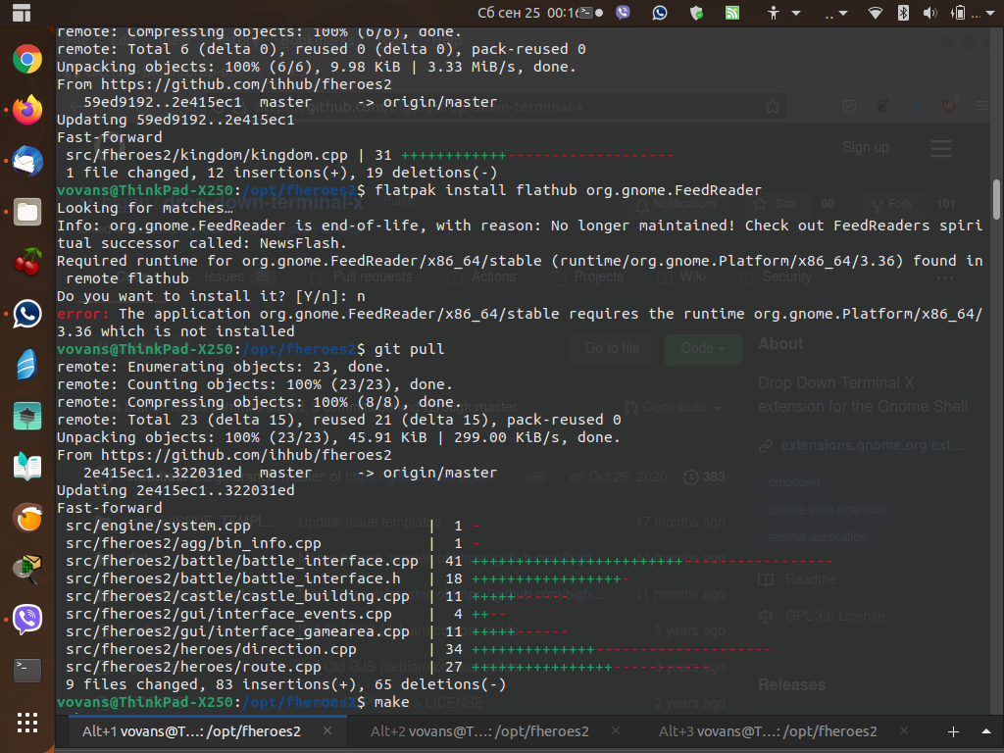Click 'src/fheroes2/battle/battle_interface.cpp' line
1004x753 pixels.
[242, 561]
